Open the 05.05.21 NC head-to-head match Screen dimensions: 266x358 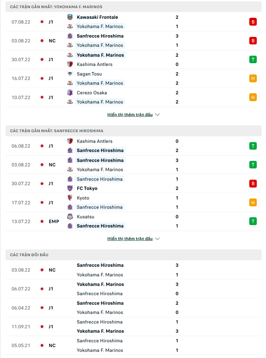coord(133,345)
